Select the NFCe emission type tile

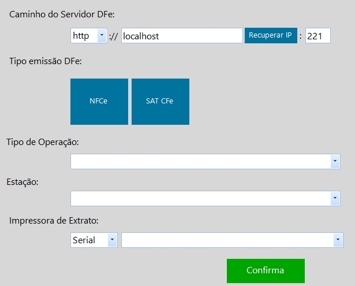(99, 102)
